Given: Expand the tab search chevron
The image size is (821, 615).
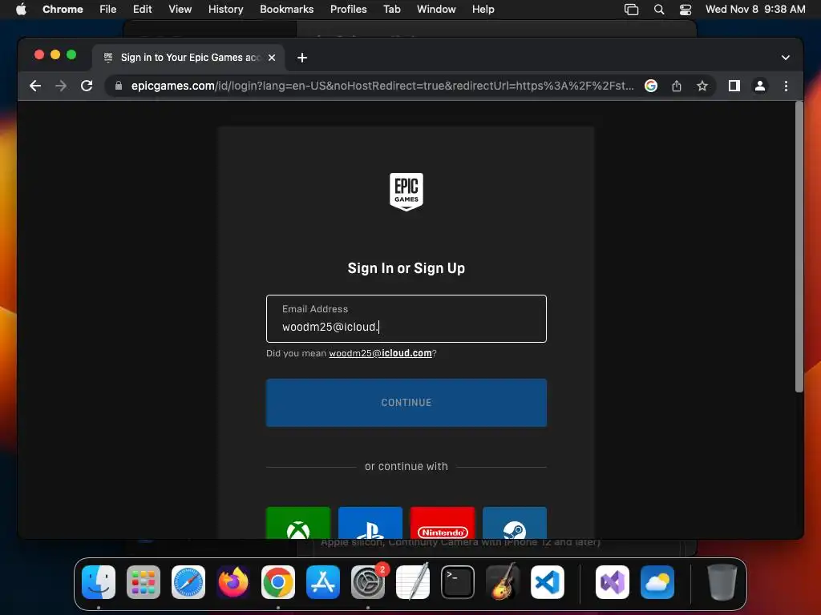Looking at the screenshot, I should (786, 58).
